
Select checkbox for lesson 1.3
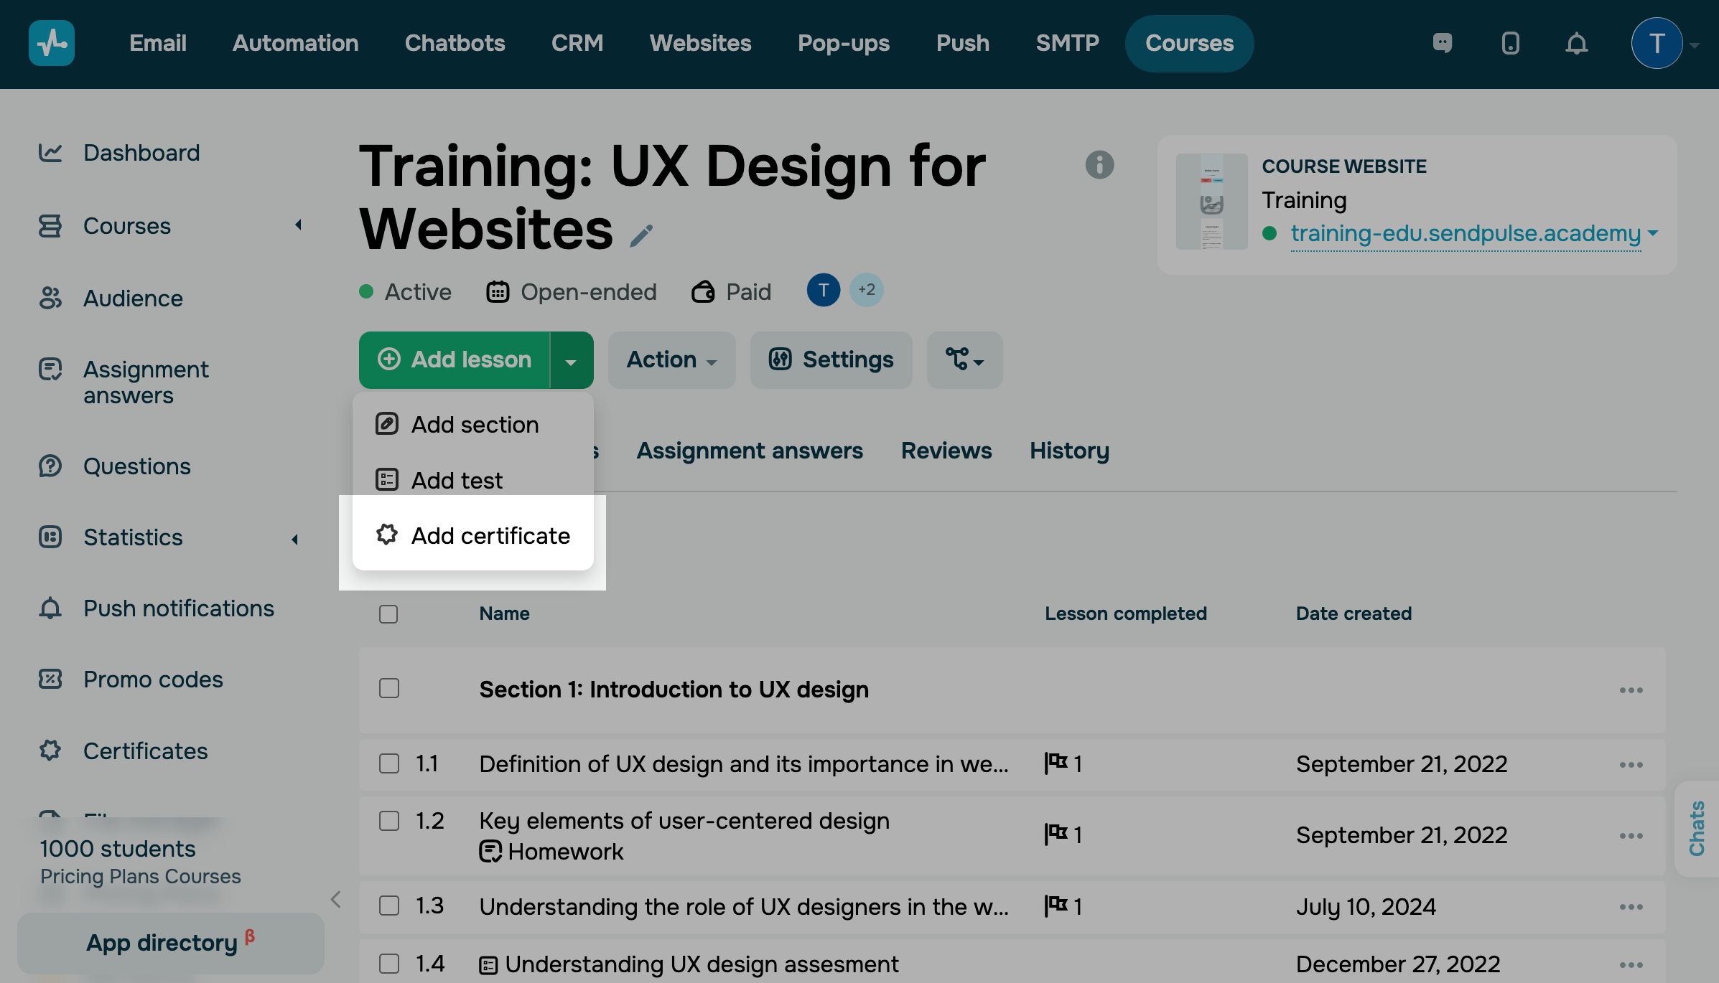(x=388, y=906)
